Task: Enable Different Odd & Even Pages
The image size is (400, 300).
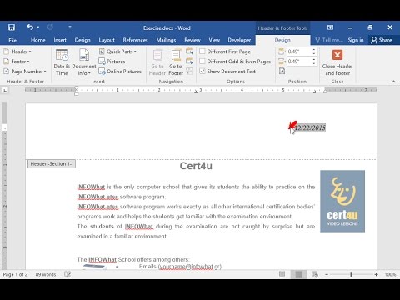Action: tap(202, 62)
